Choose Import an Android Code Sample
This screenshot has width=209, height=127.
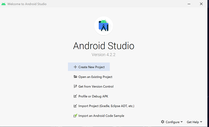click(99, 116)
